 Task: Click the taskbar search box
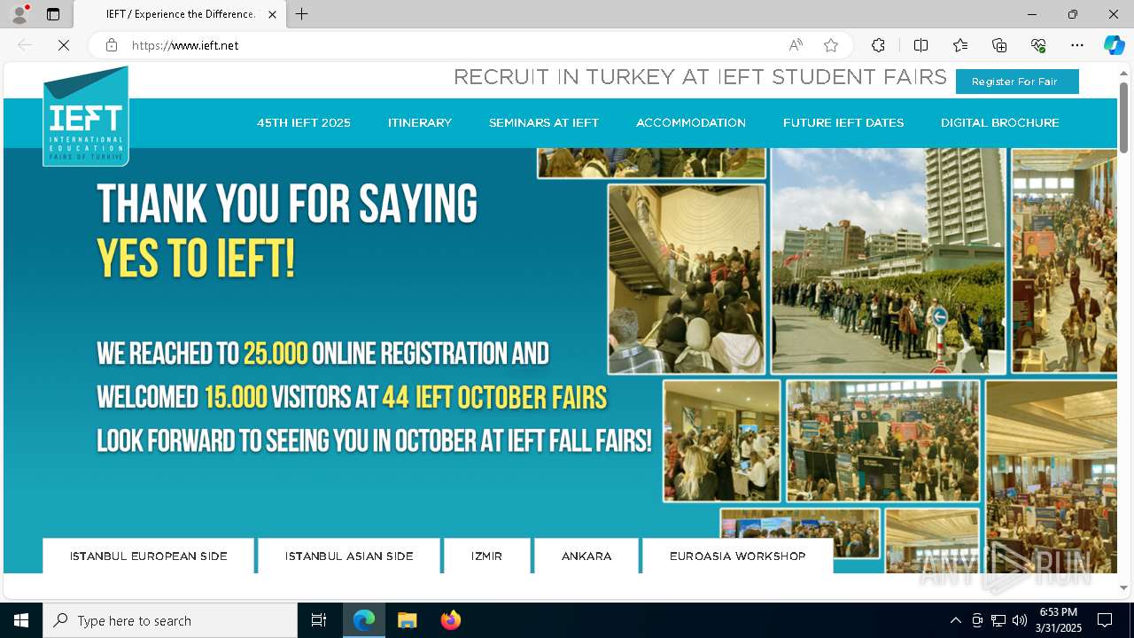[x=170, y=620]
